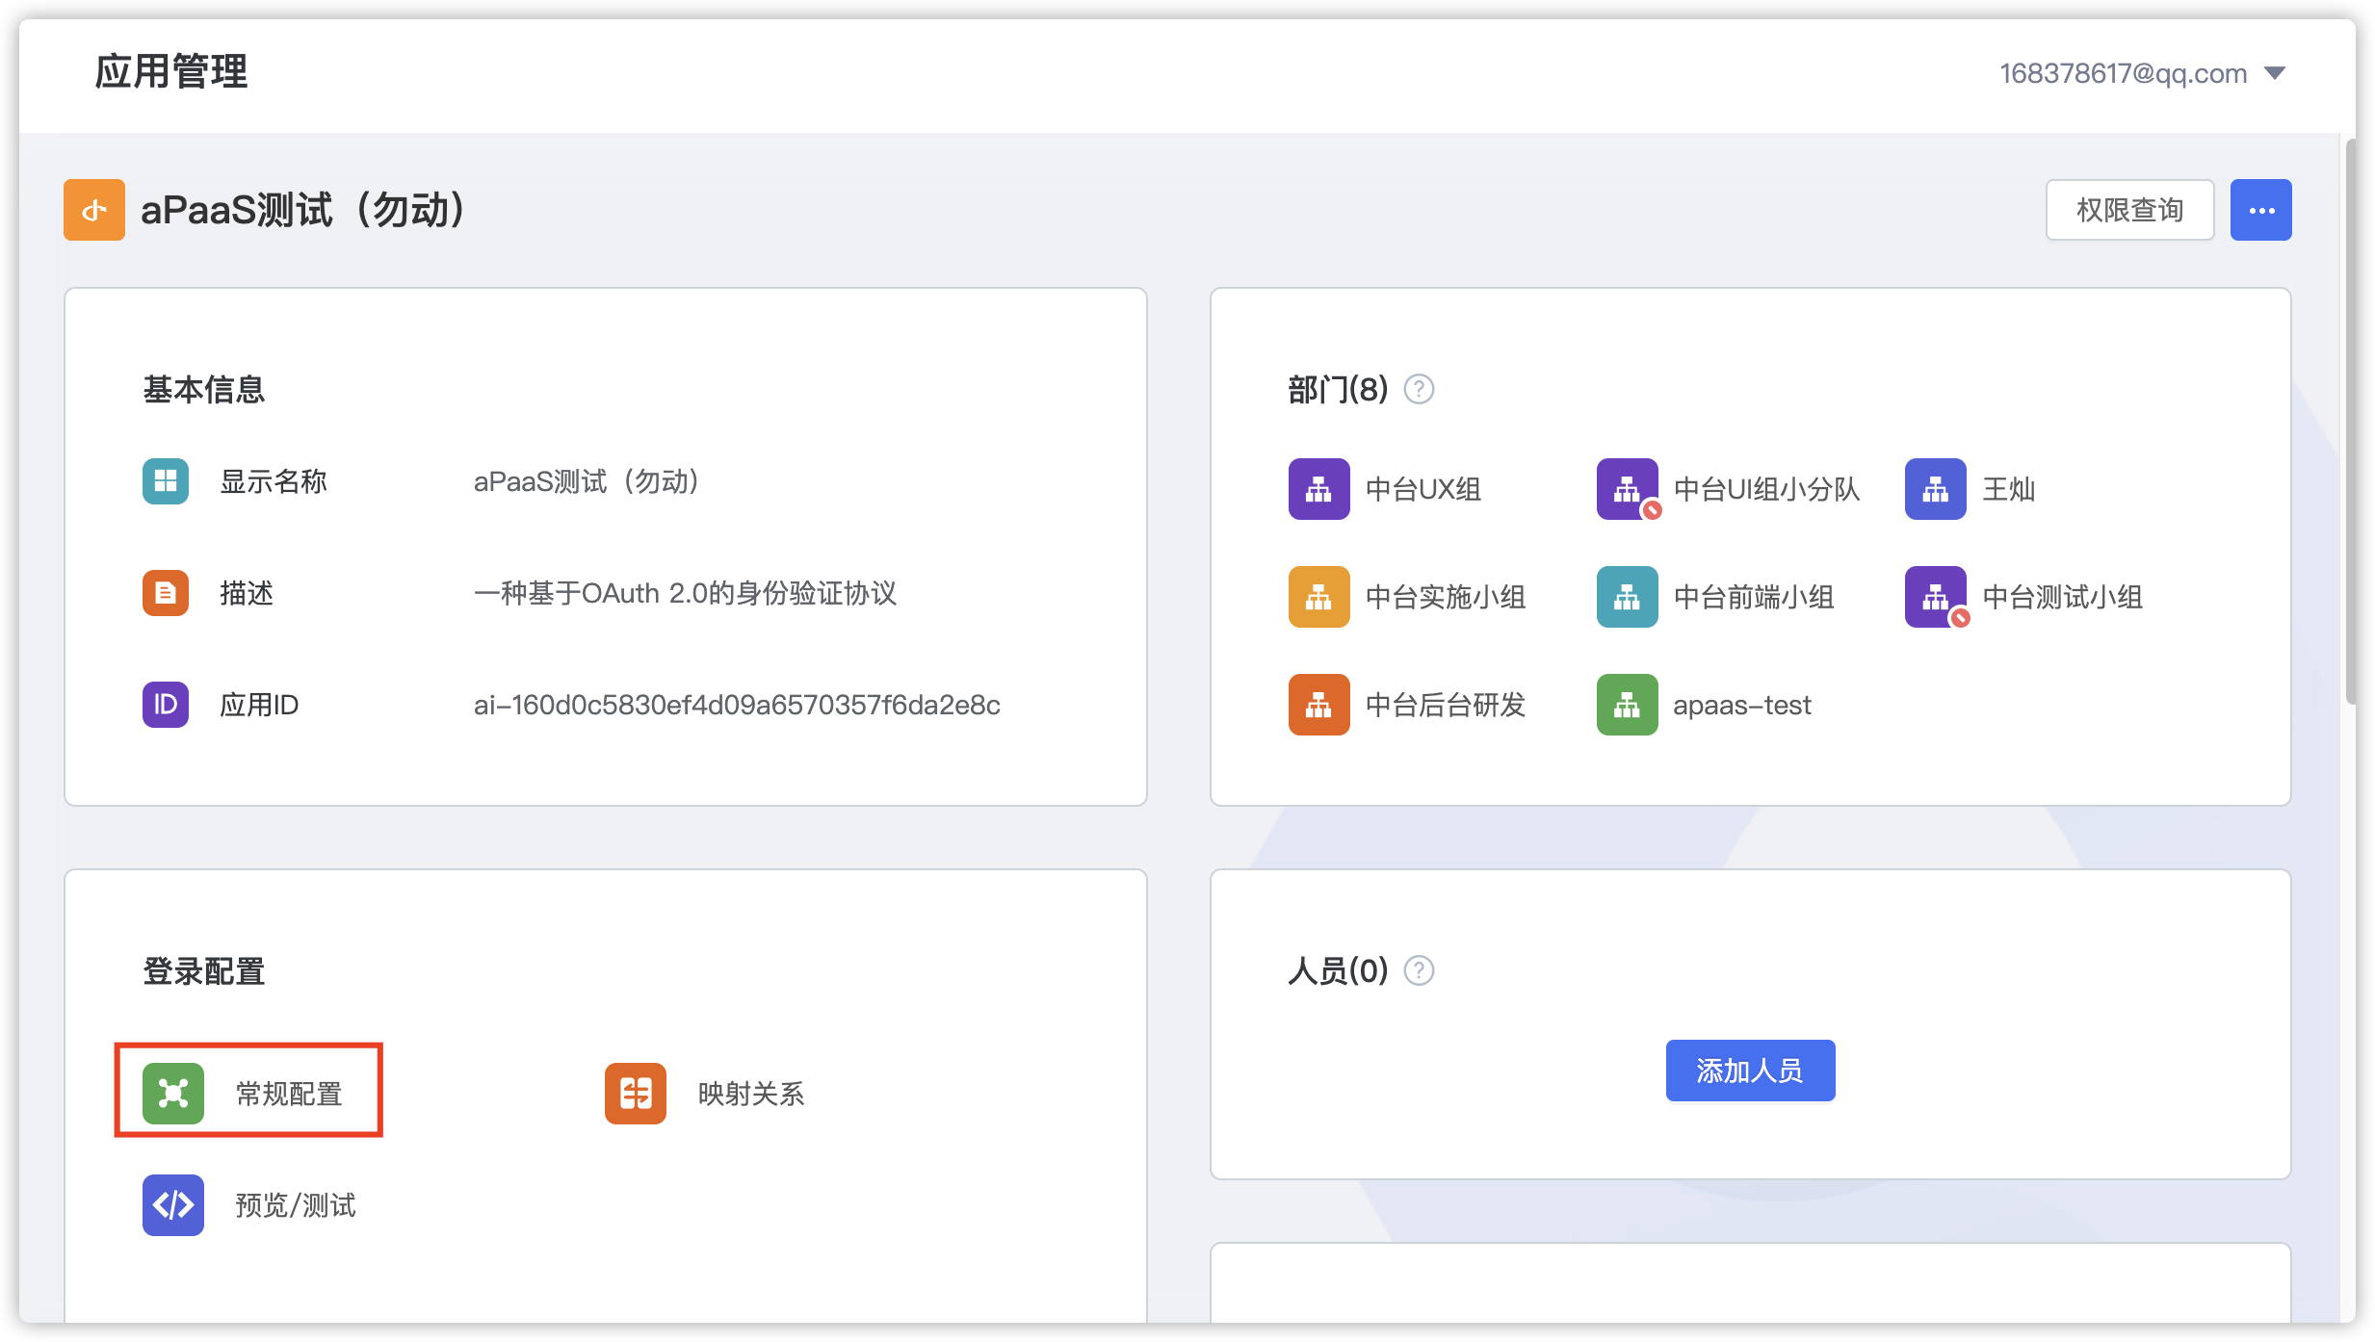Select the 王灿 department icon
This screenshot has height=1342, width=2375.
[1936, 489]
